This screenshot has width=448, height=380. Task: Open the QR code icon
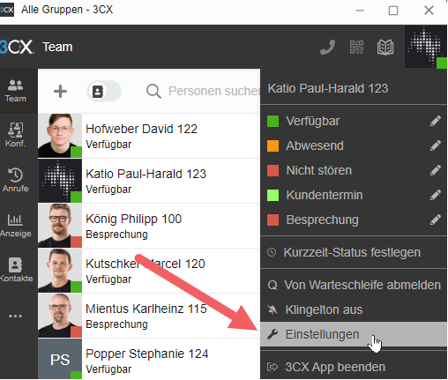point(356,47)
